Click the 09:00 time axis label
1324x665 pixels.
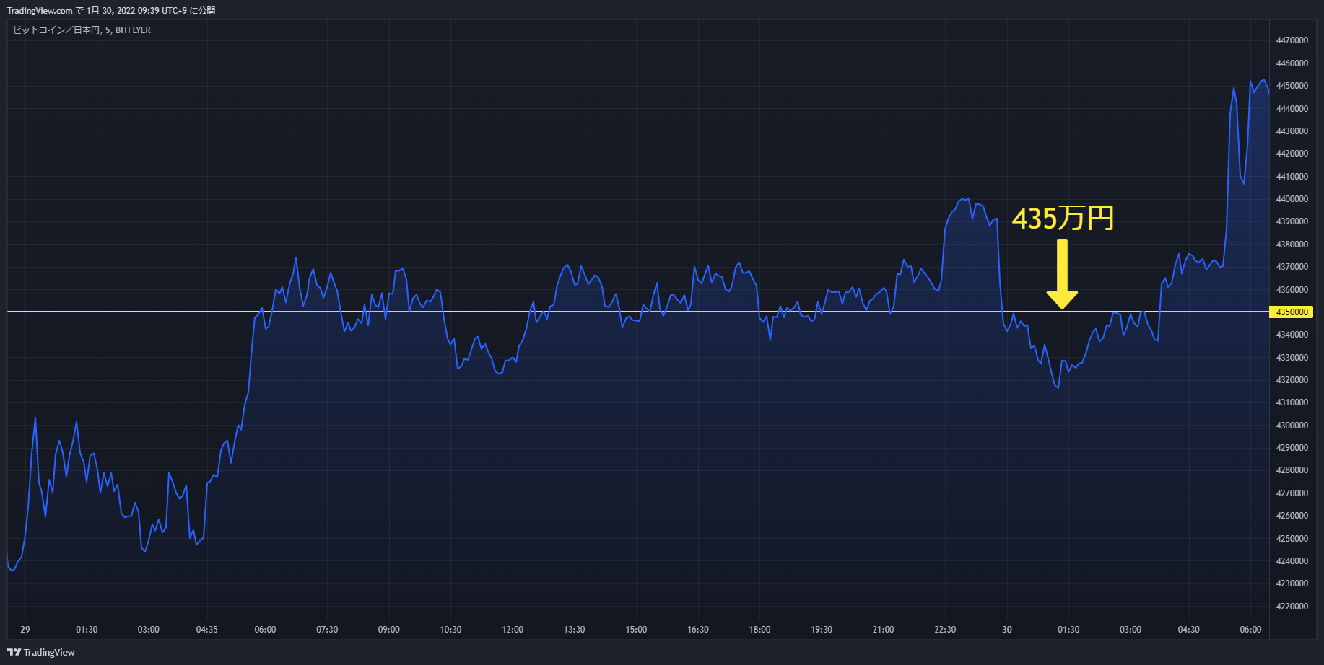[x=389, y=630]
